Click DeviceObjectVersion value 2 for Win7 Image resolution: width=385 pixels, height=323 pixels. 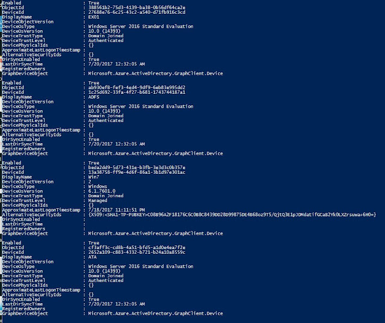(x=90, y=182)
